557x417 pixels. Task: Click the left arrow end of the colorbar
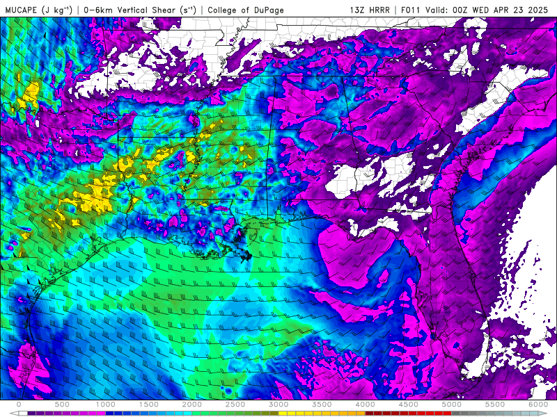pos(14,413)
